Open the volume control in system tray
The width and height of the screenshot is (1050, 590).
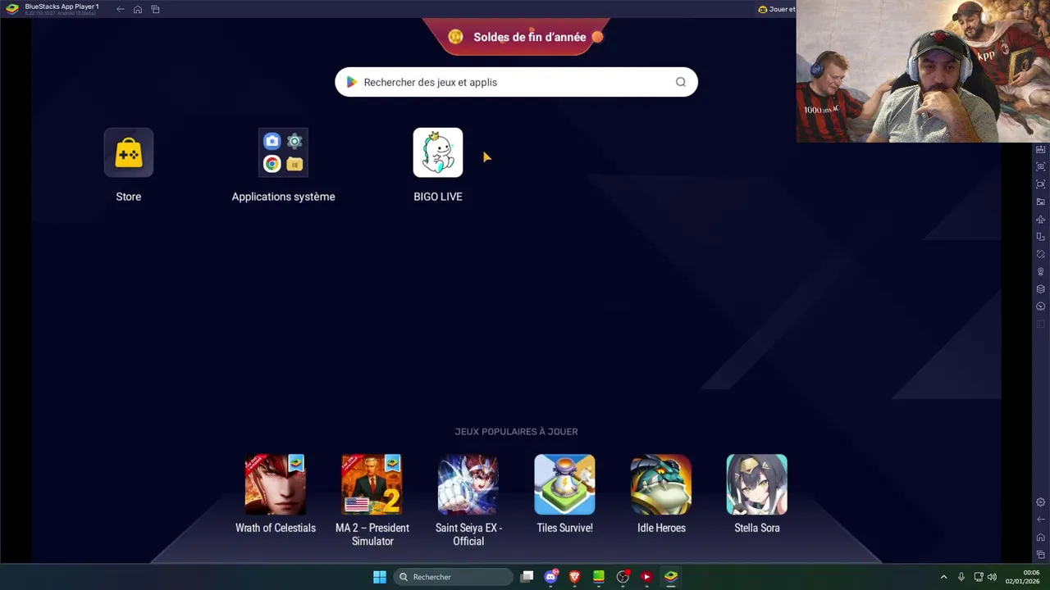pyautogui.click(x=992, y=577)
